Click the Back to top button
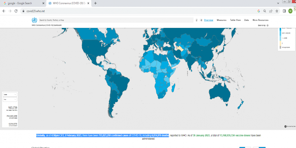Viewport: 296px width, 148px height. 263,25
